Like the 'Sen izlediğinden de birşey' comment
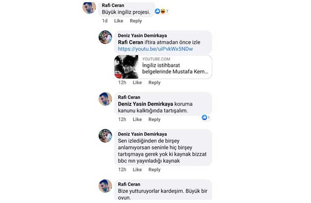Image resolution: width=311 pixels, height=203 pixels. tap(137, 170)
